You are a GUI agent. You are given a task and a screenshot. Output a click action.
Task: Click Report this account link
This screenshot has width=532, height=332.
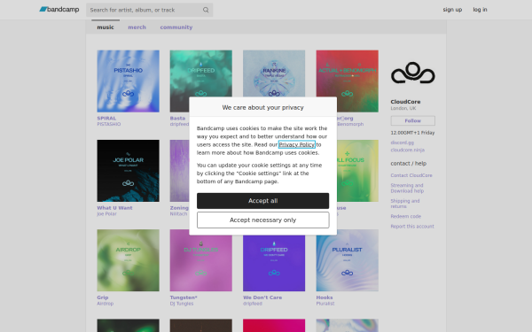(x=412, y=227)
